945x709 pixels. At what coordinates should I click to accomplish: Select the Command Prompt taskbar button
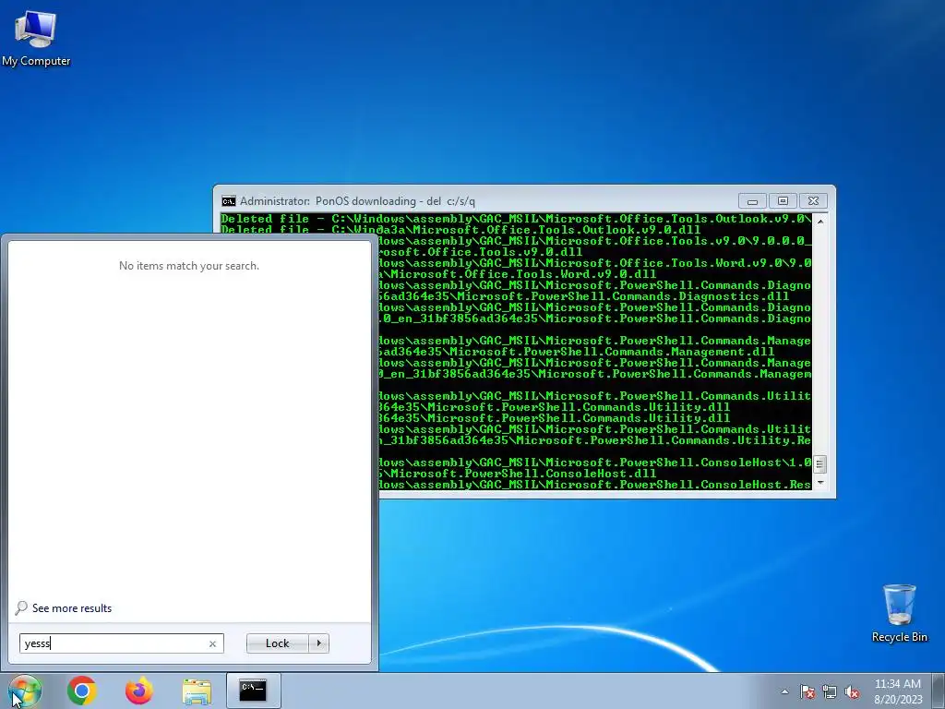pyautogui.click(x=253, y=691)
